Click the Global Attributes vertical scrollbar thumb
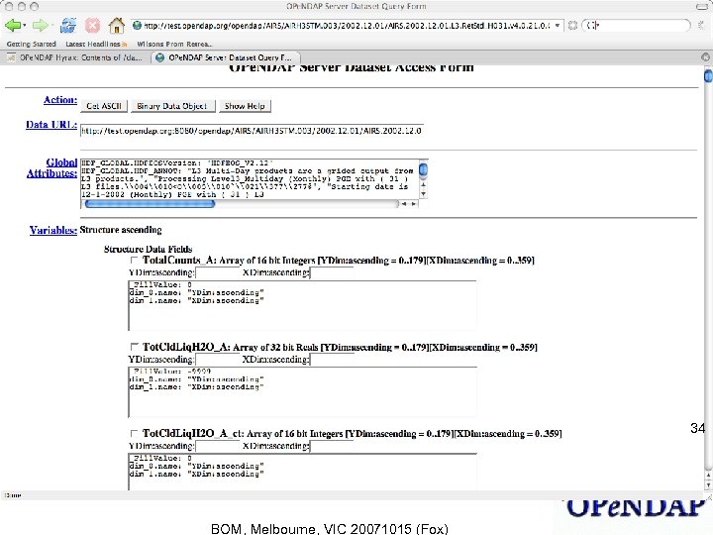The height and width of the screenshot is (535, 713). pyautogui.click(x=423, y=169)
